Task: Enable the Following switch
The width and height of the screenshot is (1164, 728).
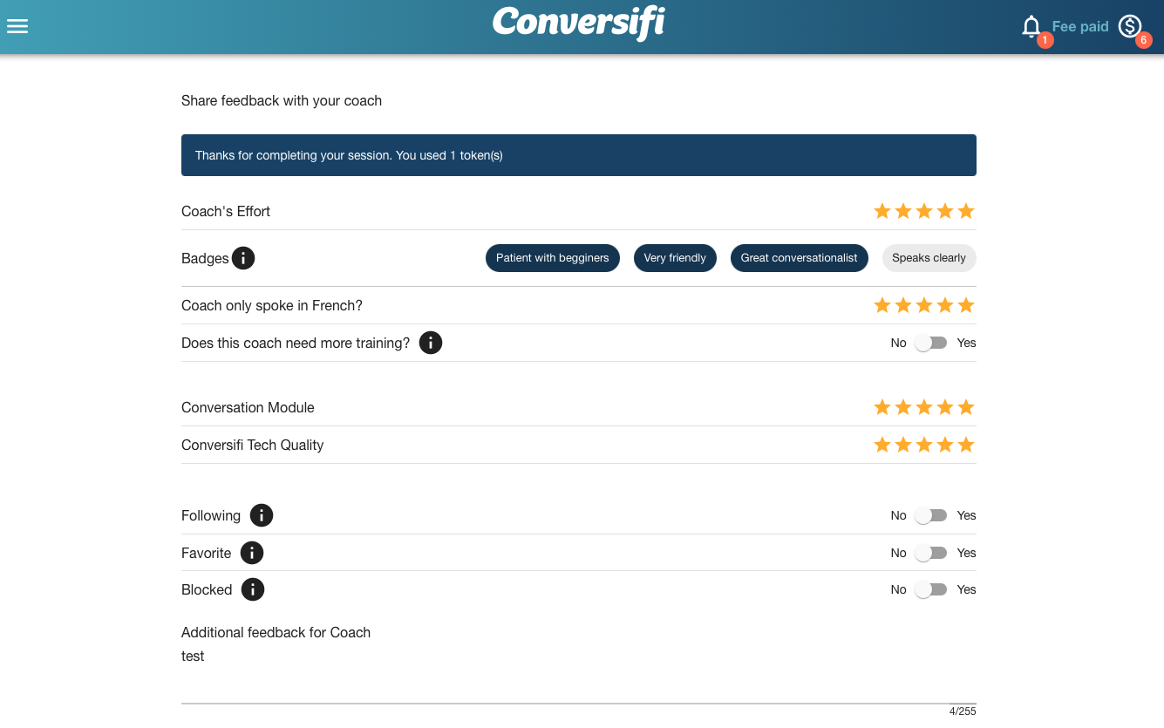Action: (930, 515)
